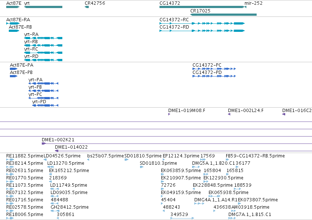This screenshot has height=220, width=312.
Task: Click EST EK063859.5prime
Action: coord(162,174)
